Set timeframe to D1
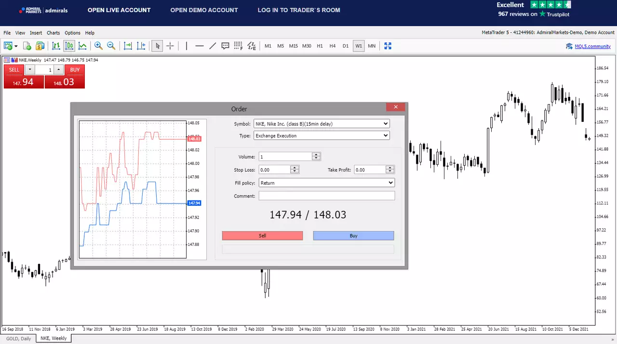The height and width of the screenshot is (344, 617). pos(346,46)
